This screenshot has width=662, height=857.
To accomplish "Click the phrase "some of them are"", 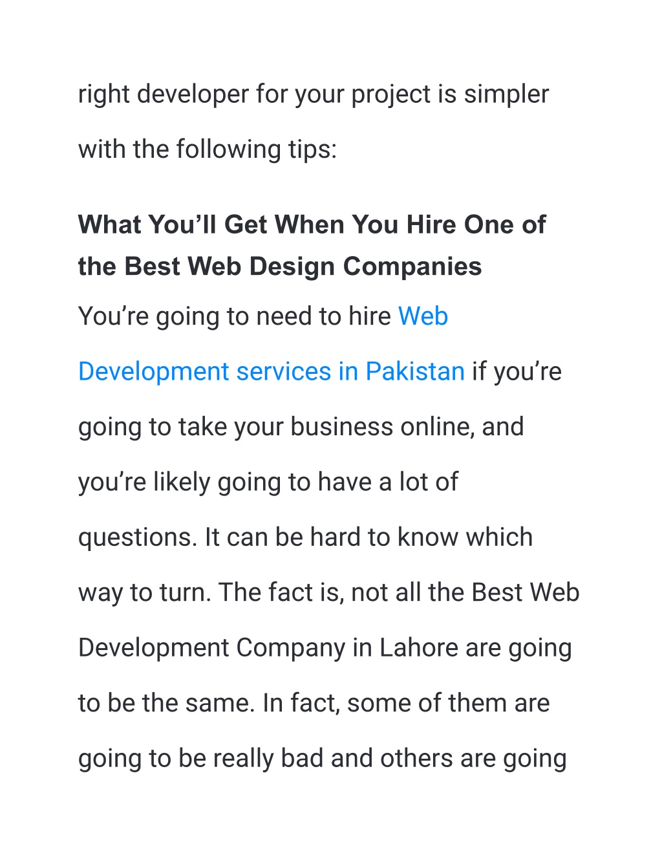I will pos(448,703).
